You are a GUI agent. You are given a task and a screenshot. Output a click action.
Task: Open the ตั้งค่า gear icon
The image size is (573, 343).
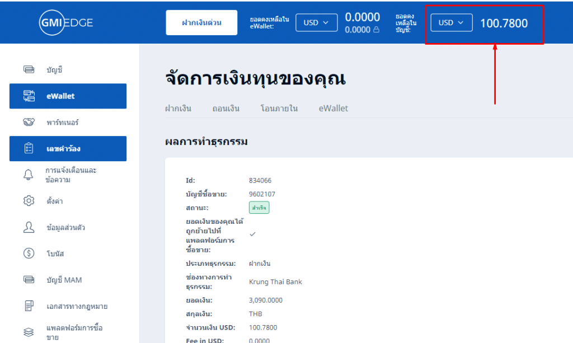29,201
